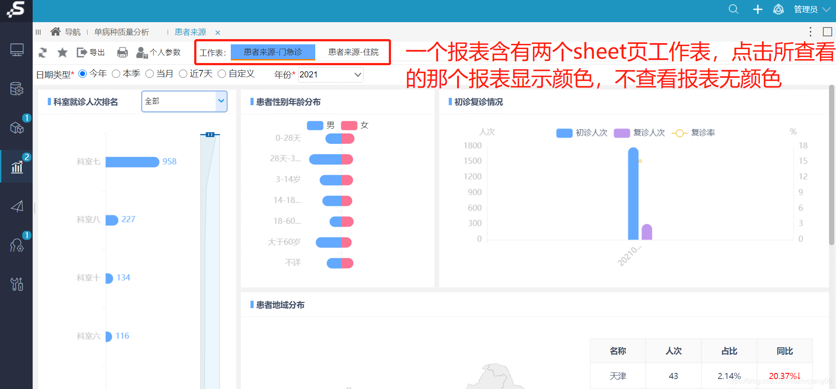This screenshot has width=836, height=389.
Task: Click the 占比 table column header
Action: pyautogui.click(x=729, y=351)
